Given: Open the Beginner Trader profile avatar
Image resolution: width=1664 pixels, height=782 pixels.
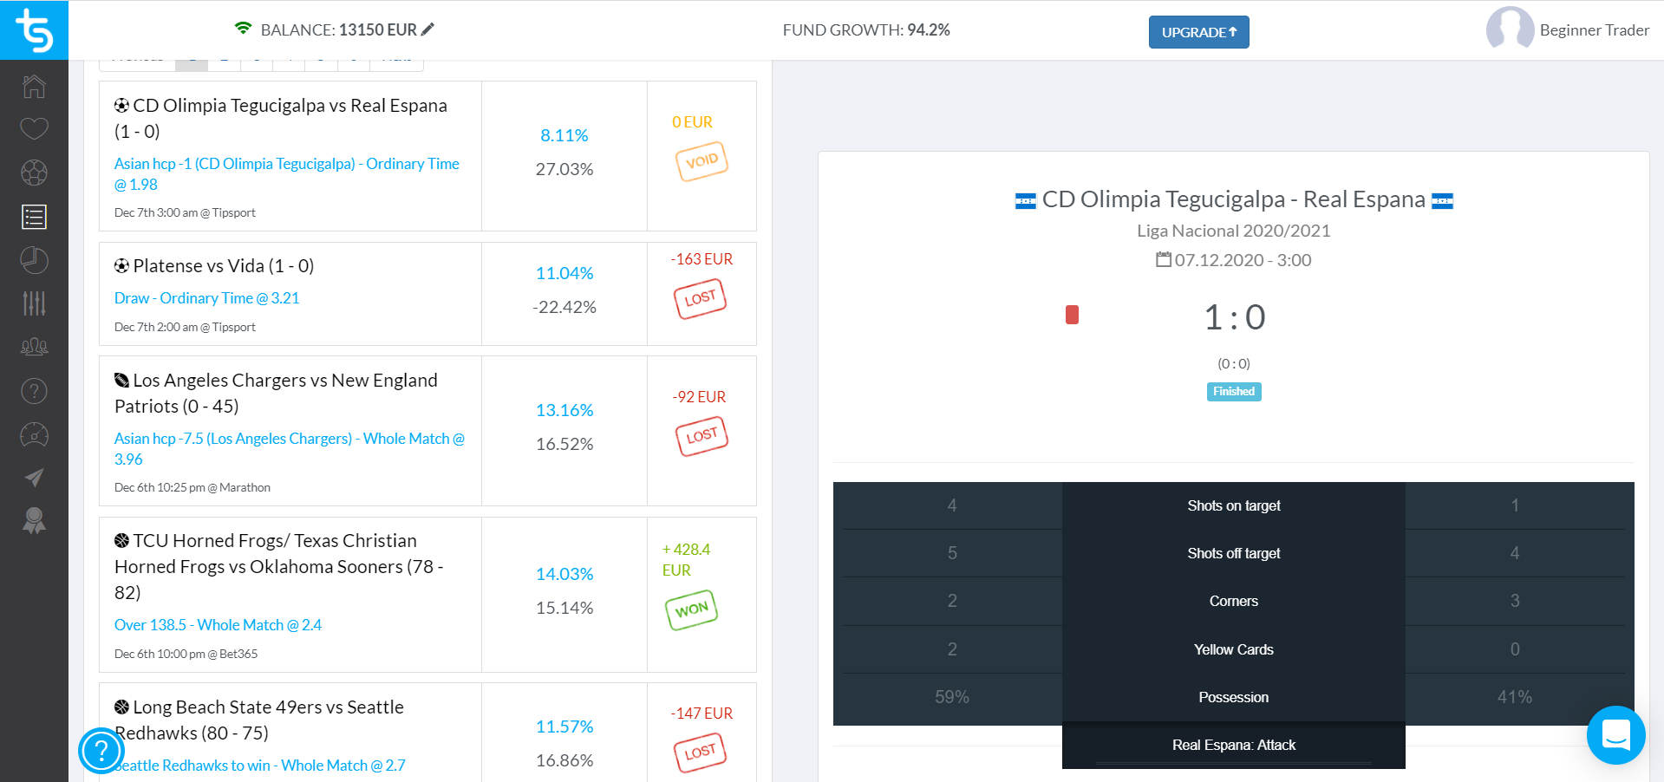Looking at the screenshot, I should click(1509, 29).
